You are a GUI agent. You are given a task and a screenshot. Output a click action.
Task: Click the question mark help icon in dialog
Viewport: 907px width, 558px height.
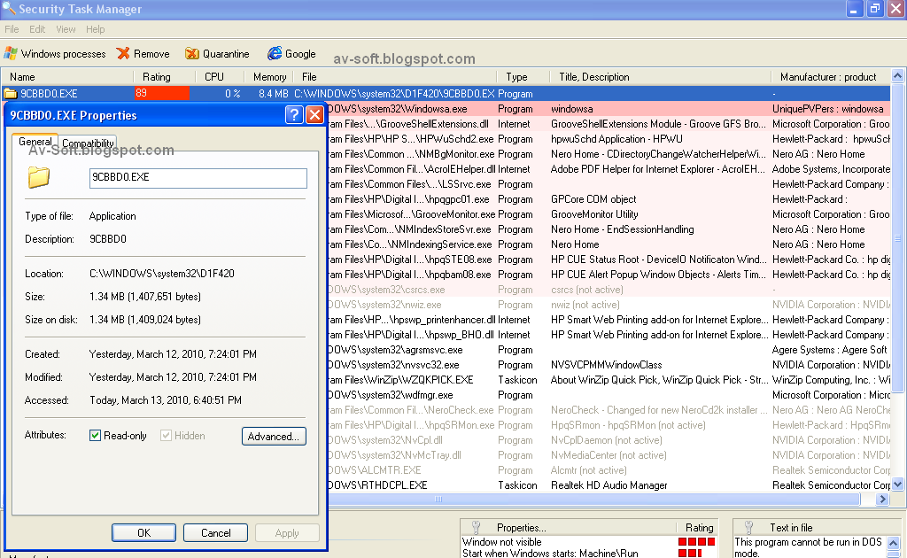294,115
